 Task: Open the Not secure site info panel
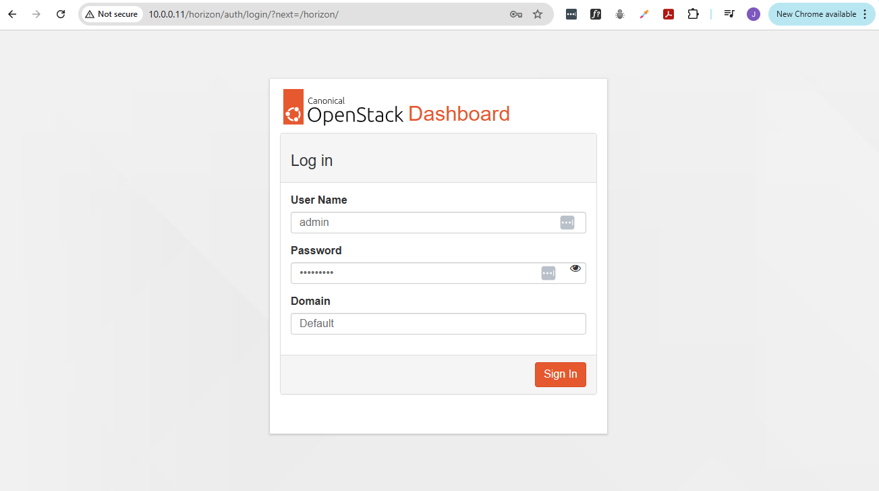(x=112, y=14)
